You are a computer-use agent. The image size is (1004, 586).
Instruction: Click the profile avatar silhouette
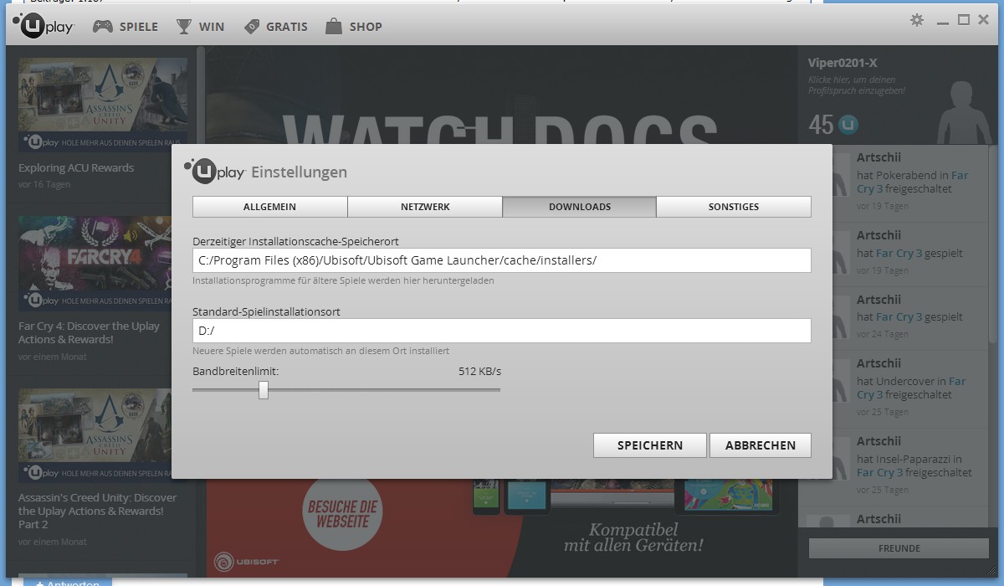[964, 113]
